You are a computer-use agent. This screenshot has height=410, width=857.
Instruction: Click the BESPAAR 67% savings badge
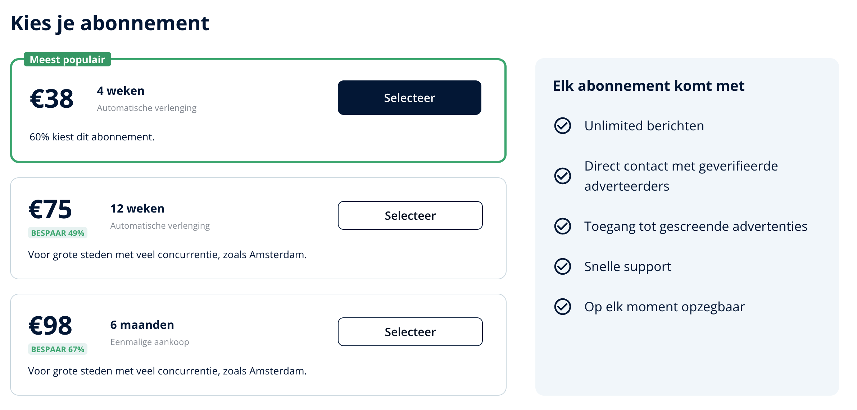coord(58,349)
